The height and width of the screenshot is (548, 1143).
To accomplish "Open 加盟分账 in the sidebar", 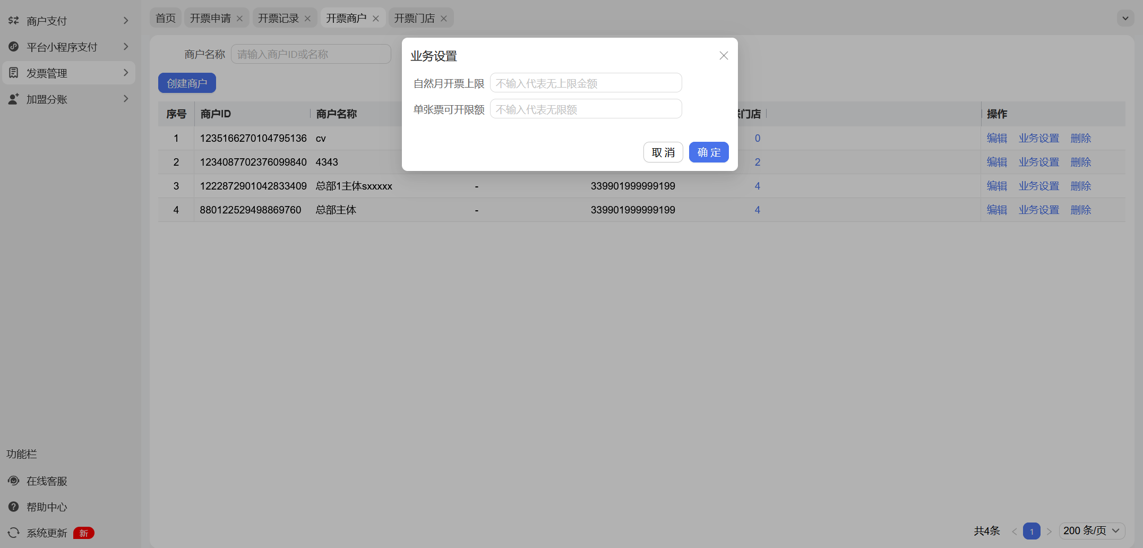I will pyautogui.click(x=68, y=99).
